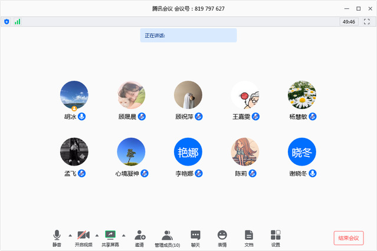Image resolution: width=377 pixels, height=251 pixels.
Task: Click the 共享屏幕 share screen icon
Action: [x=110, y=235]
